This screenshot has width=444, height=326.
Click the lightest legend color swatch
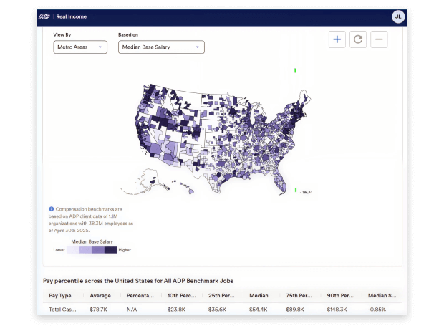pyautogui.click(x=73, y=250)
